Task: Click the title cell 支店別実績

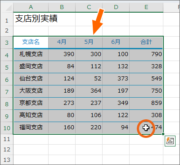Action: point(36,19)
